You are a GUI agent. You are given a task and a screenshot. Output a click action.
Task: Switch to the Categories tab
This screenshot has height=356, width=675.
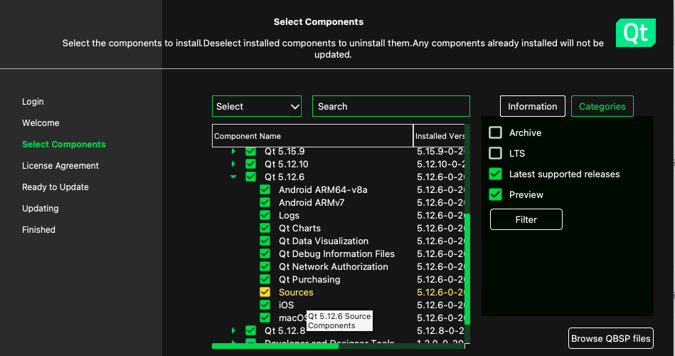click(x=602, y=106)
